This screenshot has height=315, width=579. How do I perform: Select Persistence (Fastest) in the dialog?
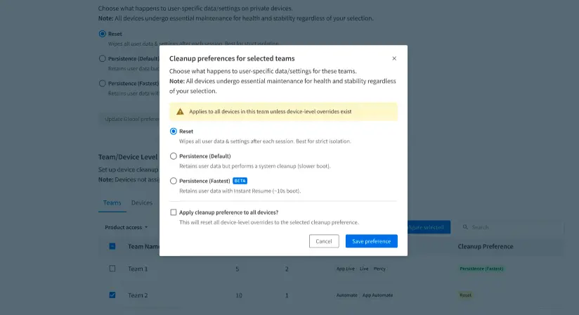pyautogui.click(x=174, y=181)
